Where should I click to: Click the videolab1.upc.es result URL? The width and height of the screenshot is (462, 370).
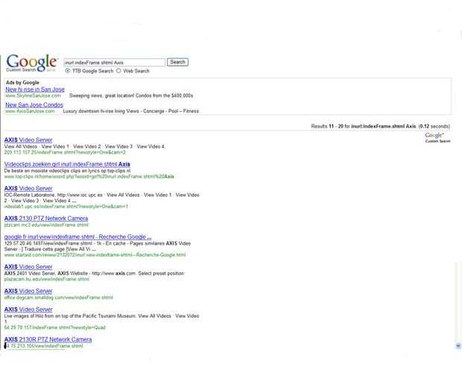coord(66,207)
